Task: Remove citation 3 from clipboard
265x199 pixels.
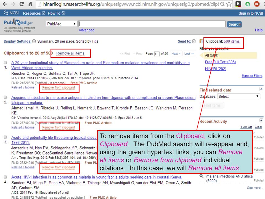Action: coord(59,167)
